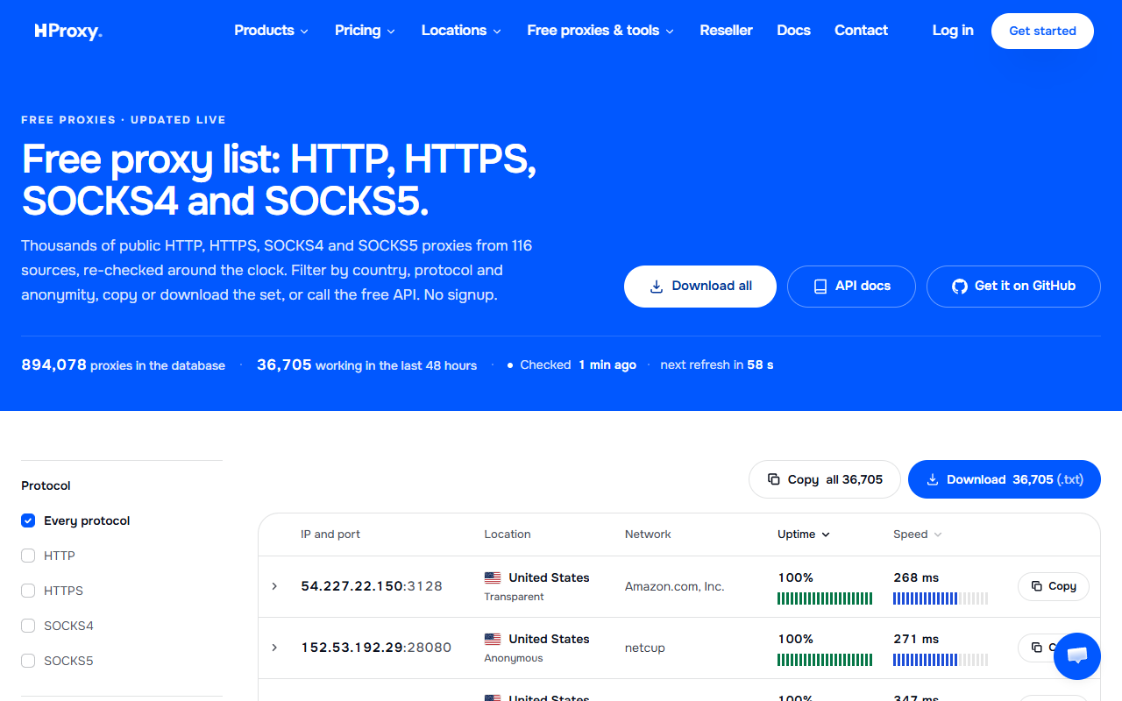The height and width of the screenshot is (701, 1122).
Task: Click Get it on GitHub
Action: (1013, 287)
